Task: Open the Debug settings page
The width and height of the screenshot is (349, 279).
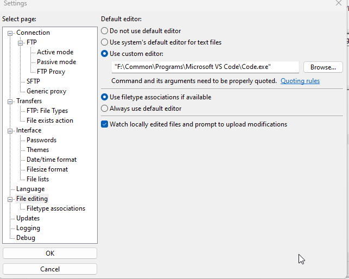Action: coord(26,238)
